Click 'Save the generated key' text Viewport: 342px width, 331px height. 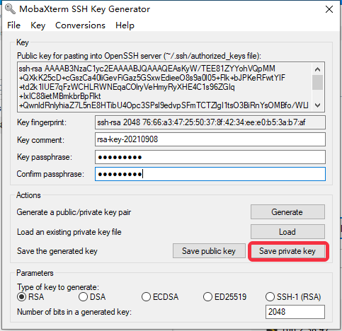point(57,251)
